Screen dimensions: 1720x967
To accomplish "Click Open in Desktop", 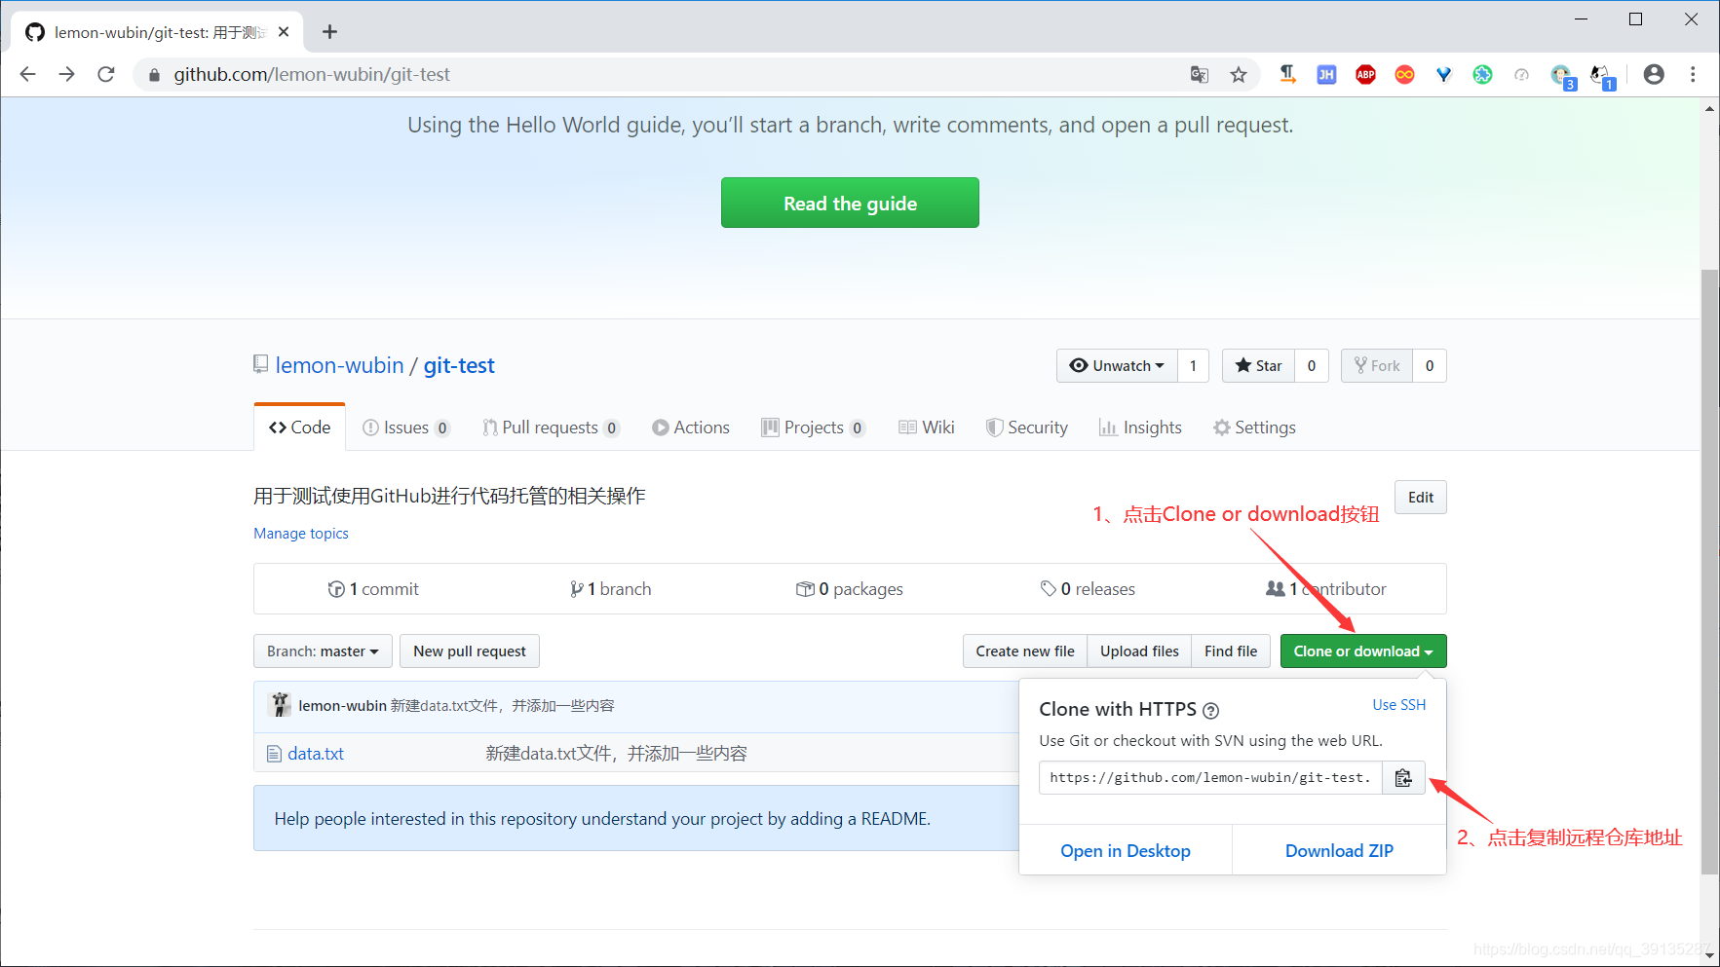I will tap(1126, 850).
